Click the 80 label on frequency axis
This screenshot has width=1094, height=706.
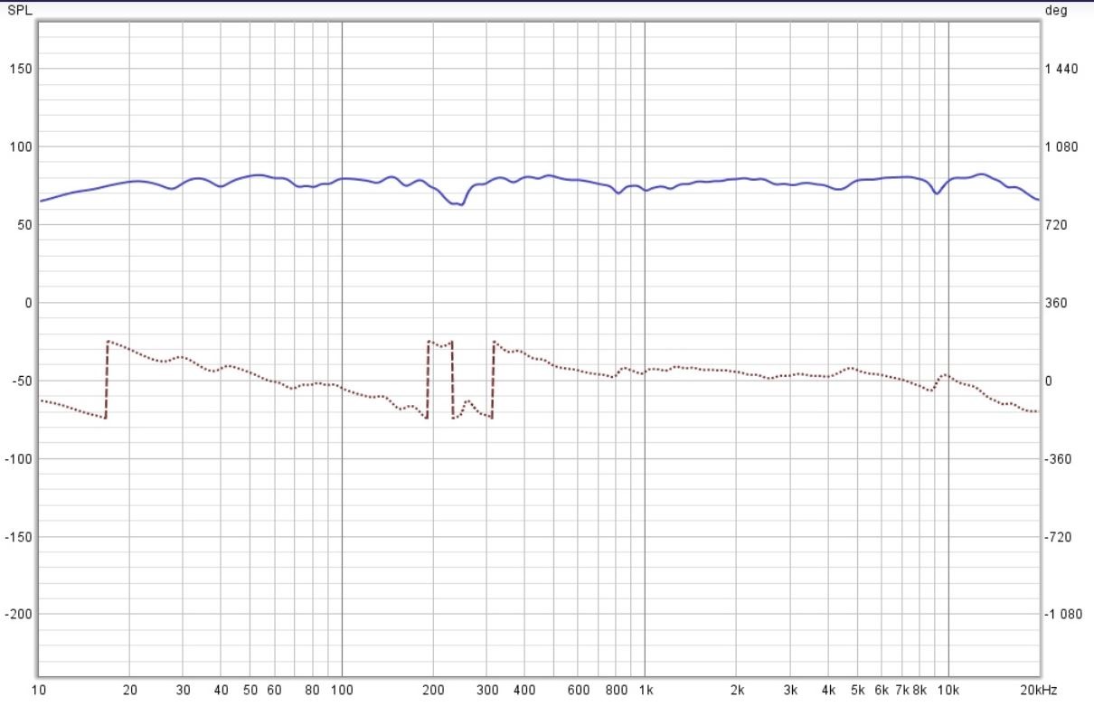click(x=312, y=691)
